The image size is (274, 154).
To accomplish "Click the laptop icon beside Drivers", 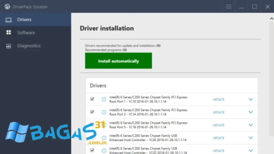I will (9, 20).
